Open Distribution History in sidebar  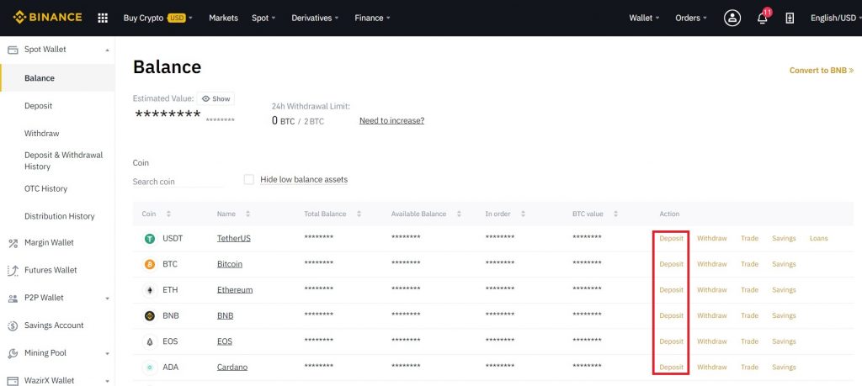(60, 216)
